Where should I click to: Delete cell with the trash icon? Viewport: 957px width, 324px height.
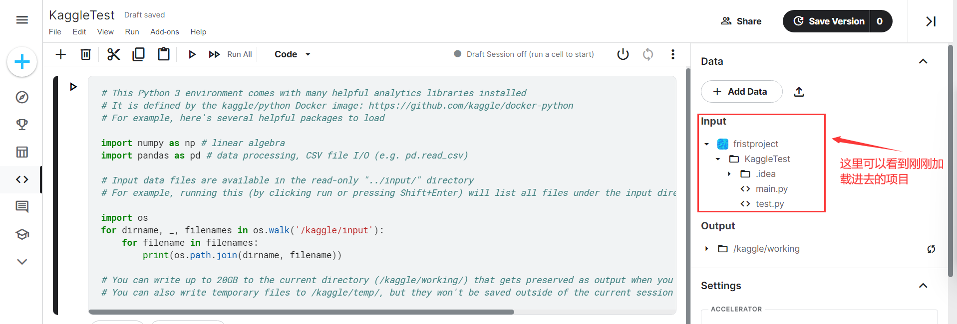pos(86,54)
